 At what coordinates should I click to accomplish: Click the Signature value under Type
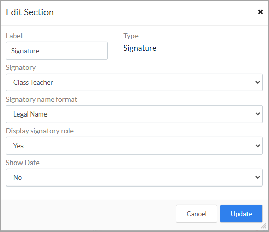(x=140, y=48)
